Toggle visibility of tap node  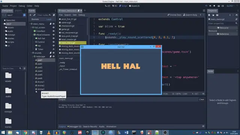click(54, 46)
